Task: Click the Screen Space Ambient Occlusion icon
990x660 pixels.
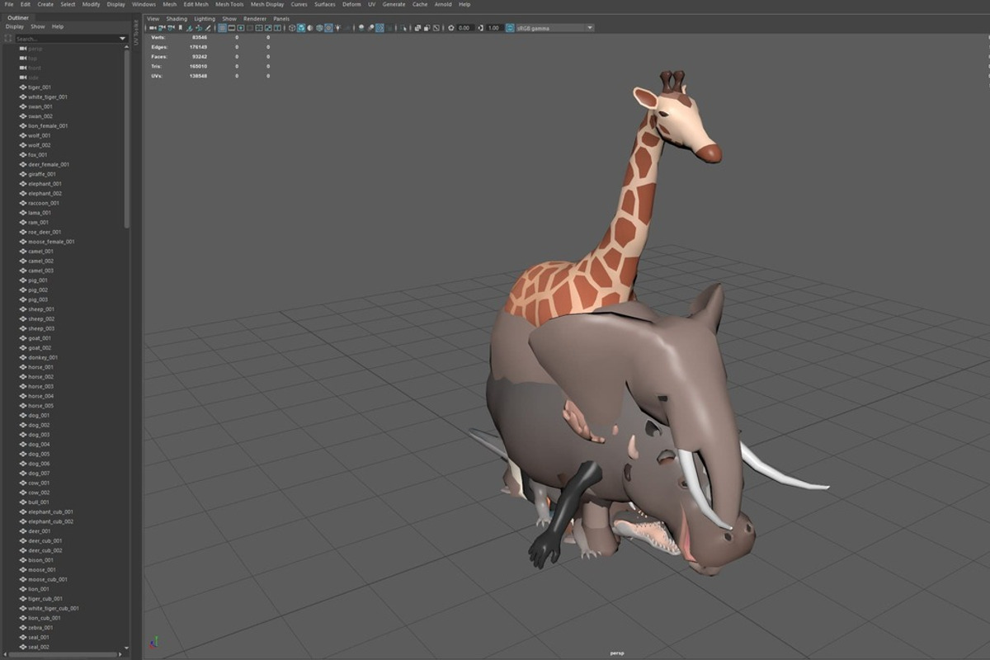Action: click(x=361, y=28)
